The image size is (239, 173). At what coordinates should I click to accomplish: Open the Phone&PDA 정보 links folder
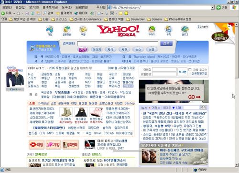click(178, 19)
